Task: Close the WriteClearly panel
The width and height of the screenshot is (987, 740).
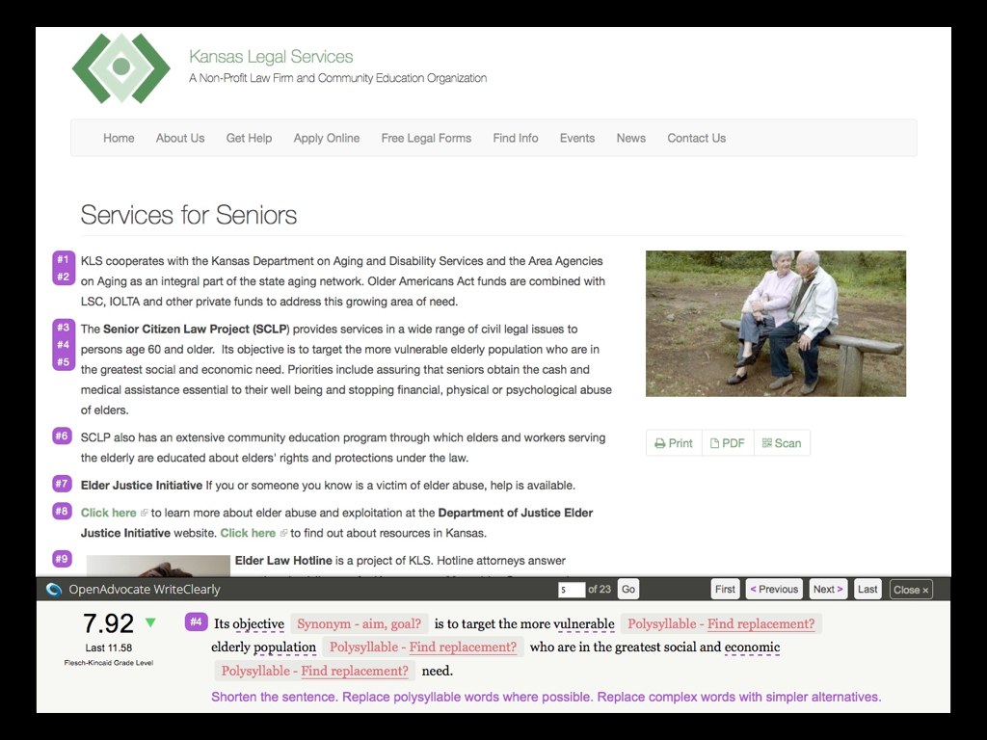Action: tap(911, 590)
